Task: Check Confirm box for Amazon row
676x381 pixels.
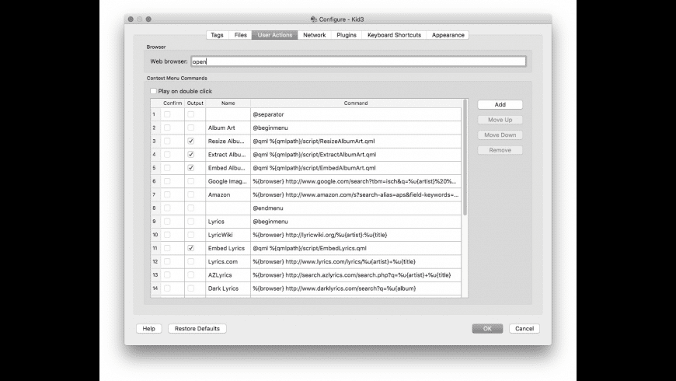Action: click(x=167, y=194)
